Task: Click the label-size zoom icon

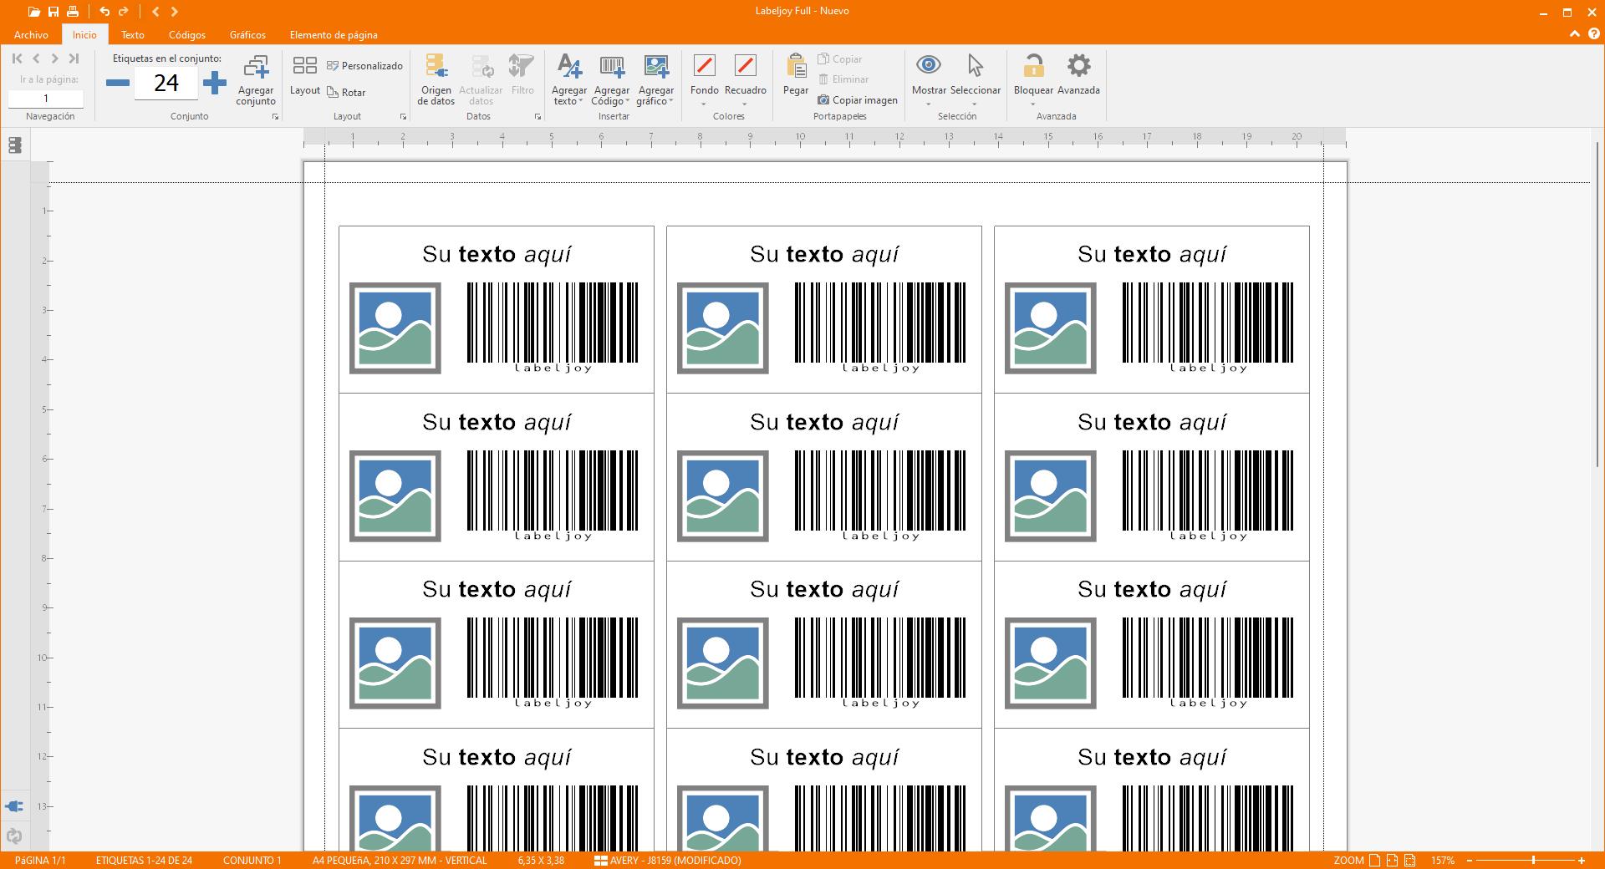Action: click(1410, 860)
